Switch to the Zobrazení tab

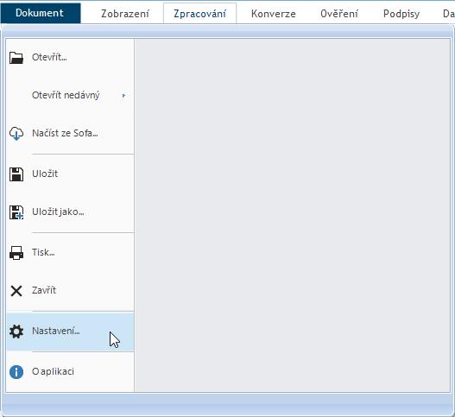pyautogui.click(x=125, y=14)
